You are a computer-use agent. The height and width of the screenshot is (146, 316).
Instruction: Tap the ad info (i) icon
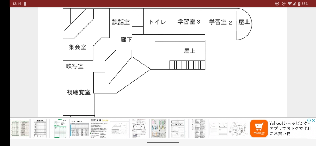pyautogui.click(x=309, y=120)
